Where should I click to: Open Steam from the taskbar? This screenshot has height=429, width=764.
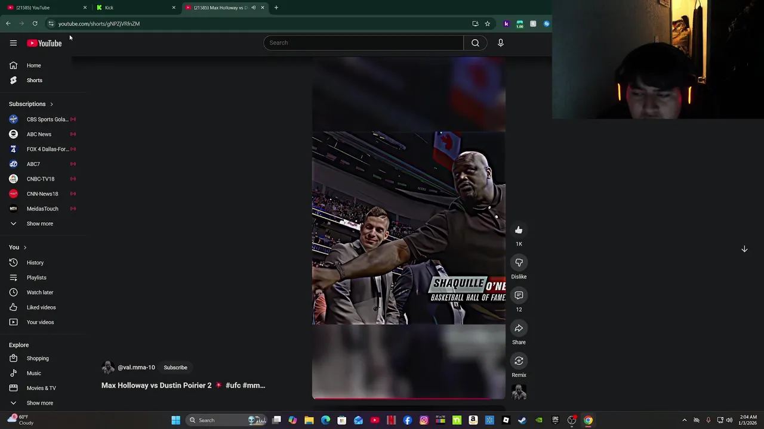pos(522,421)
